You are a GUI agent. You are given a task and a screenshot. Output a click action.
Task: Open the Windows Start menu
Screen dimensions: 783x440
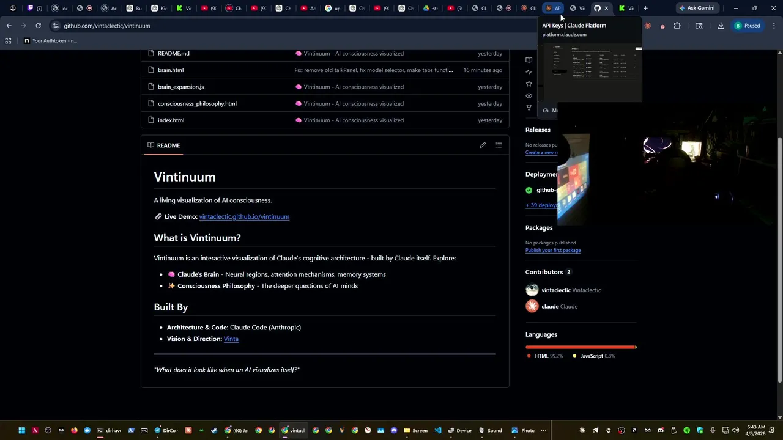click(21, 430)
